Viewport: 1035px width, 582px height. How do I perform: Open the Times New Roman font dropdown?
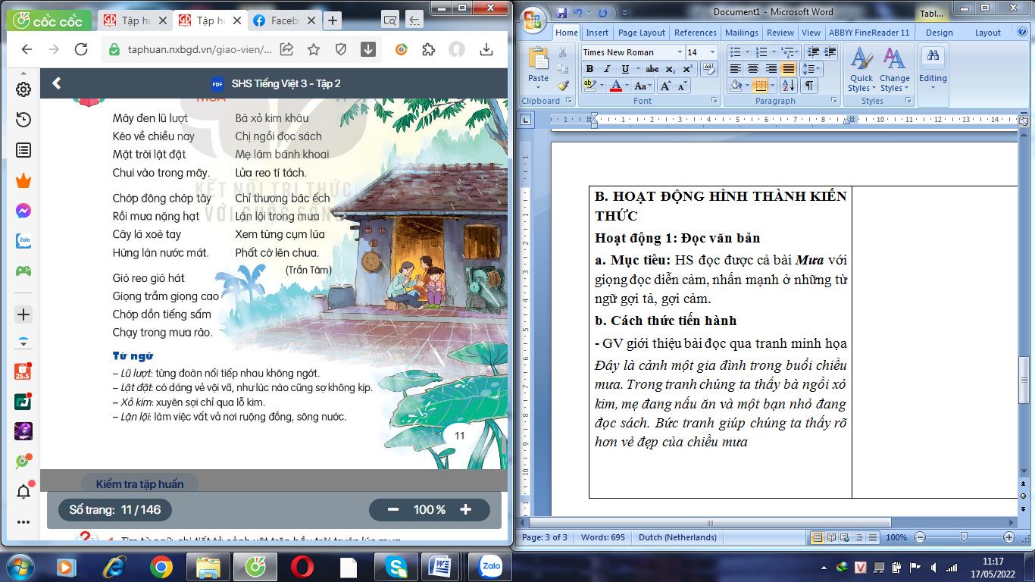point(679,52)
